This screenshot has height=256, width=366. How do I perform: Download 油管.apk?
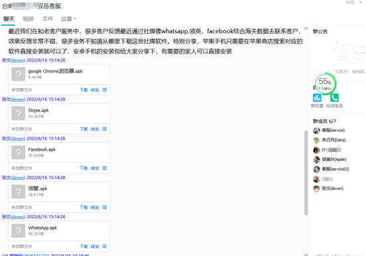point(84,207)
